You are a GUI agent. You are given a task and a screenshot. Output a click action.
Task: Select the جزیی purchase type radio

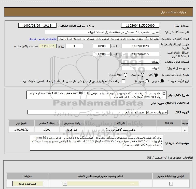pyautogui.click(x=162, y=81)
